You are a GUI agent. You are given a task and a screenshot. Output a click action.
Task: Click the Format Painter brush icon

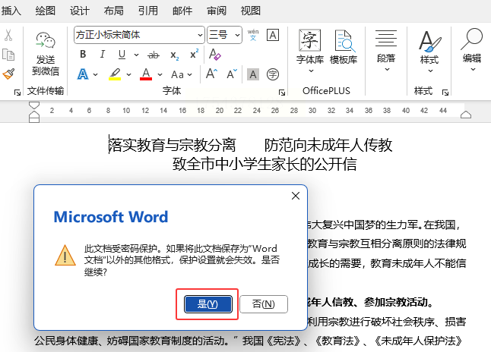pos(8,74)
